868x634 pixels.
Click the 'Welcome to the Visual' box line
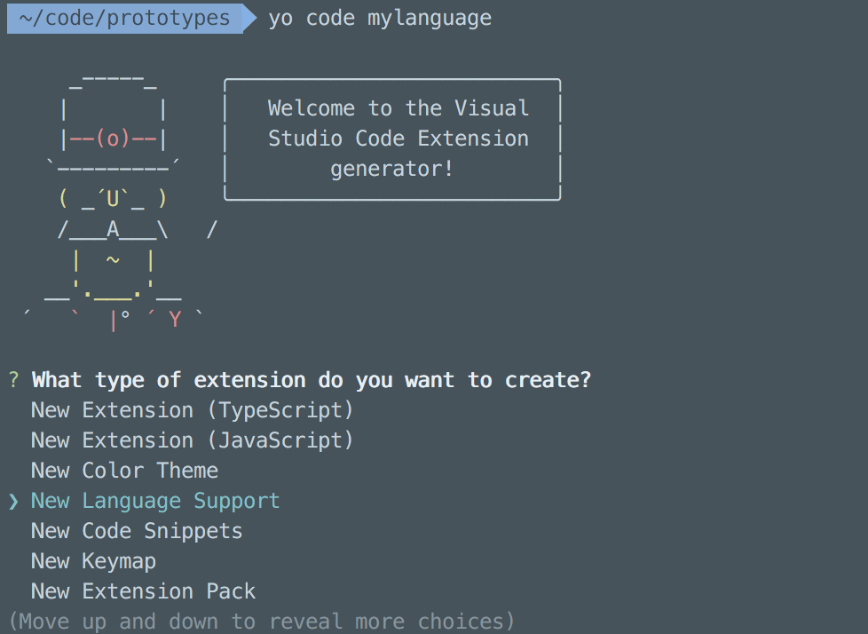click(x=398, y=108)
